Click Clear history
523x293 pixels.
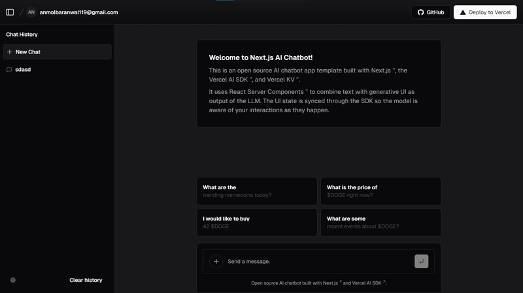pos(86,280)
